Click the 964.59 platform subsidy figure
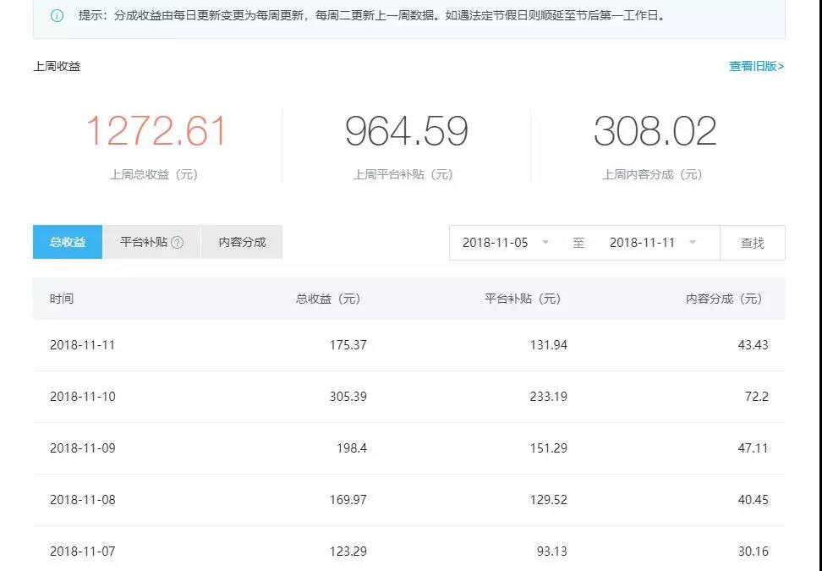Screen dimensions: 822x571 point(406,132)
